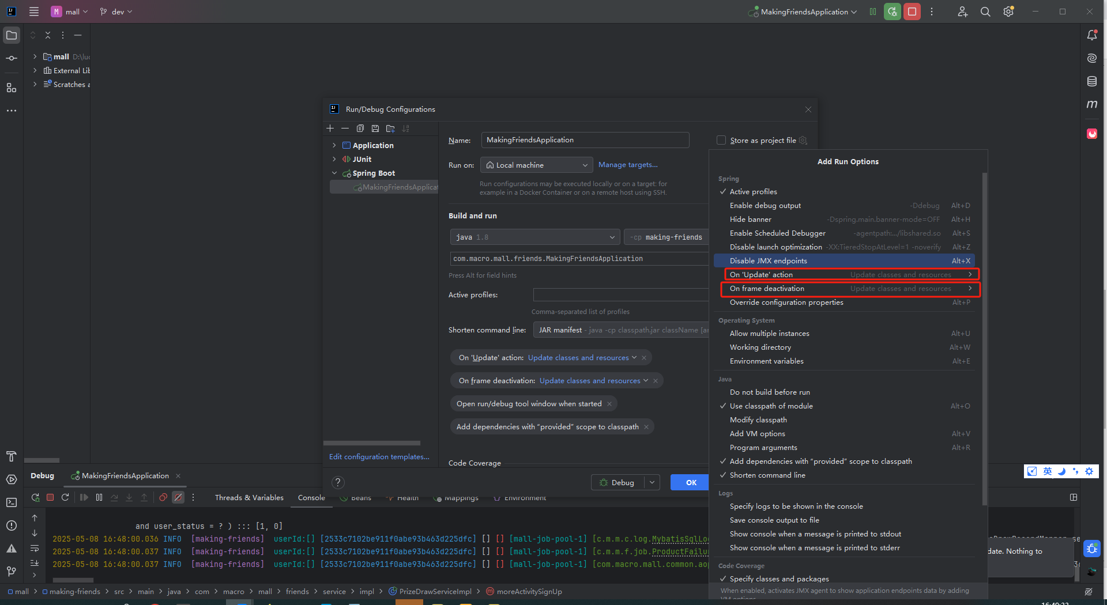Click the red Stop button in top toolbar
This screenshot has width=1107, height=605.
click(912, 12)
